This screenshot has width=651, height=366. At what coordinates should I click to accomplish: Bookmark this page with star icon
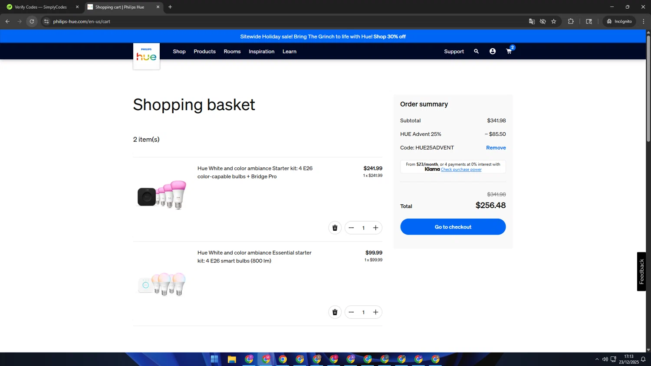(554, 21)
